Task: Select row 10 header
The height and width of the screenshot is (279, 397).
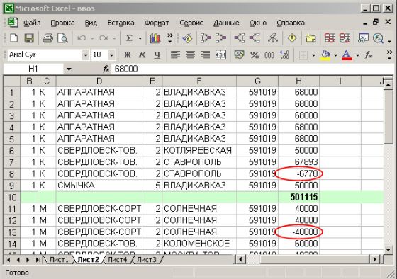Action: tap(12, 198)
